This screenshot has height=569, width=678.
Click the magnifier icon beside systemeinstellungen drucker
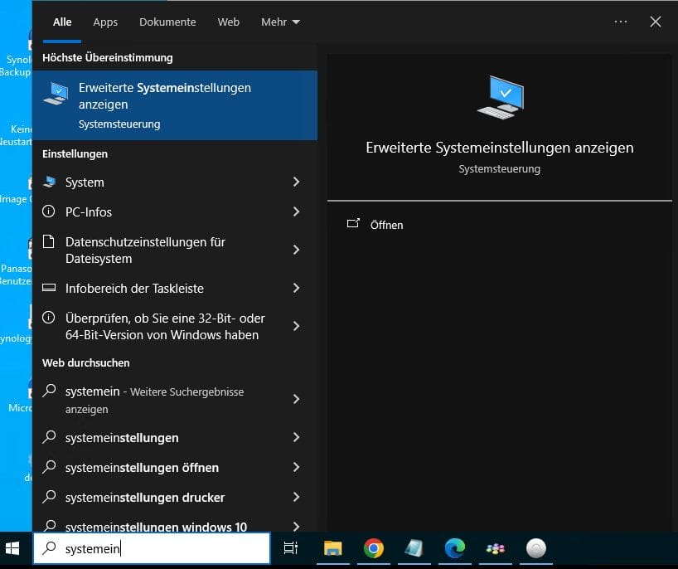[x=51, y=497]
